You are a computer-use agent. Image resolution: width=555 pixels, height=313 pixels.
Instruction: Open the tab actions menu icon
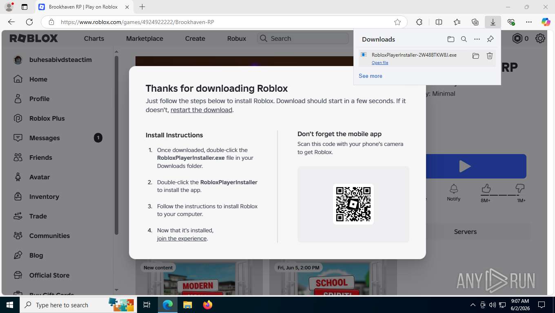click(x=24, y=7)
